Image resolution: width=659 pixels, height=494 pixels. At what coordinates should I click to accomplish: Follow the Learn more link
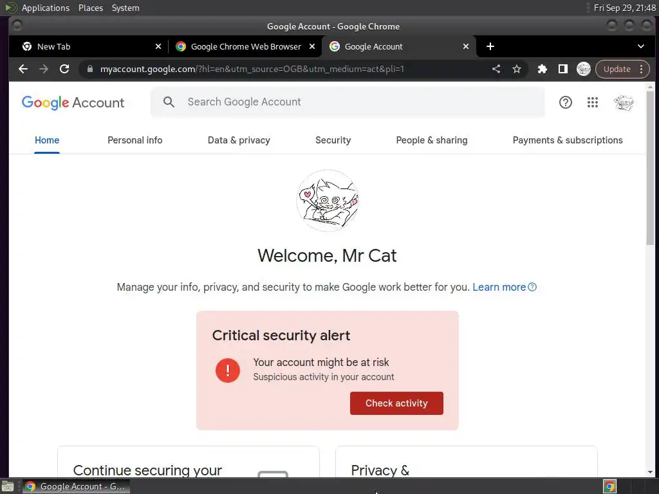click(499, 288)
